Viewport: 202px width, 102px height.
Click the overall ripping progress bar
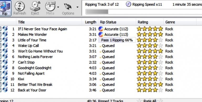coord(144,12)
